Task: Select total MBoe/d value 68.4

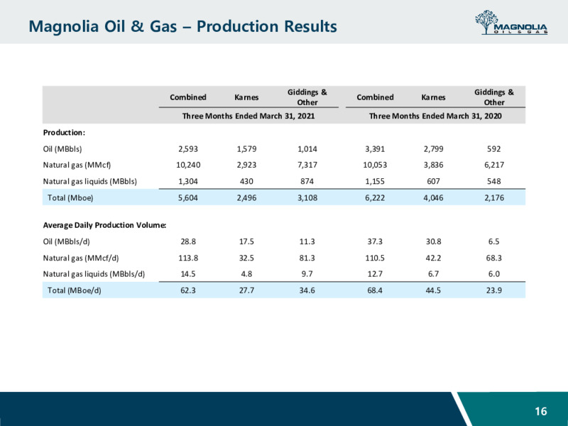Action: [375, 290]
